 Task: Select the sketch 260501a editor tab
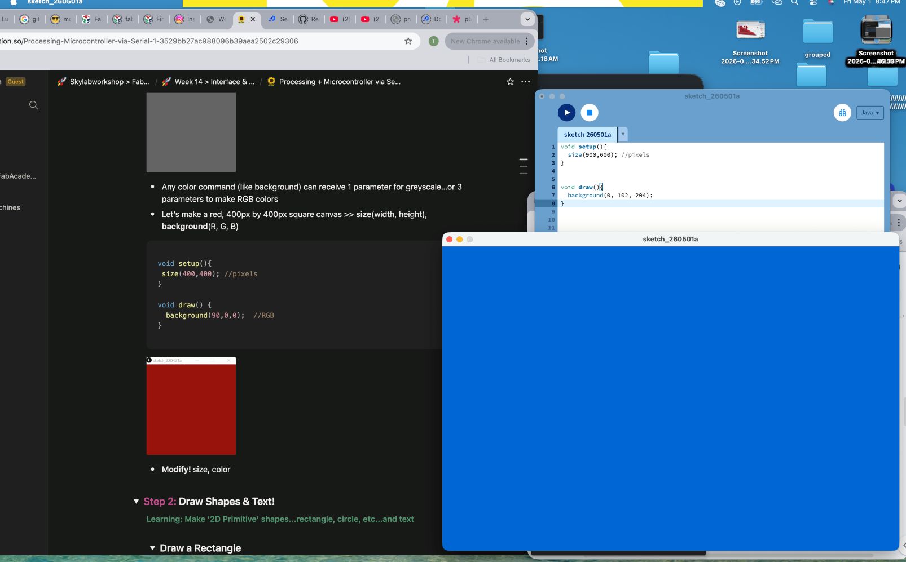pos(587,135)
